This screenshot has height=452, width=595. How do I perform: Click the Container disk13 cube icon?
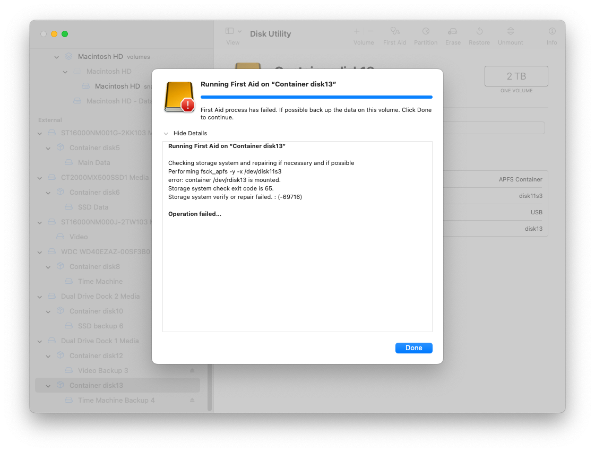[x=61, y=385]
